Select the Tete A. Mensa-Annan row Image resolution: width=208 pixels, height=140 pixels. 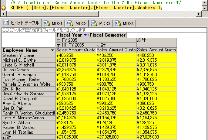28,118
